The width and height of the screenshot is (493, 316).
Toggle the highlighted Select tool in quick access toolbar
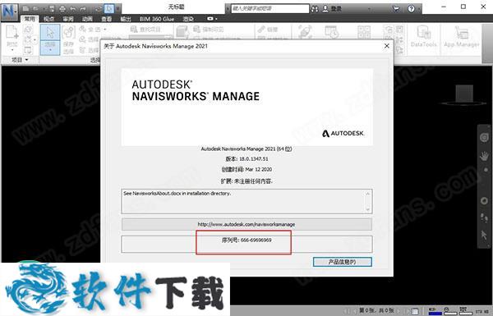click(108, 9)
